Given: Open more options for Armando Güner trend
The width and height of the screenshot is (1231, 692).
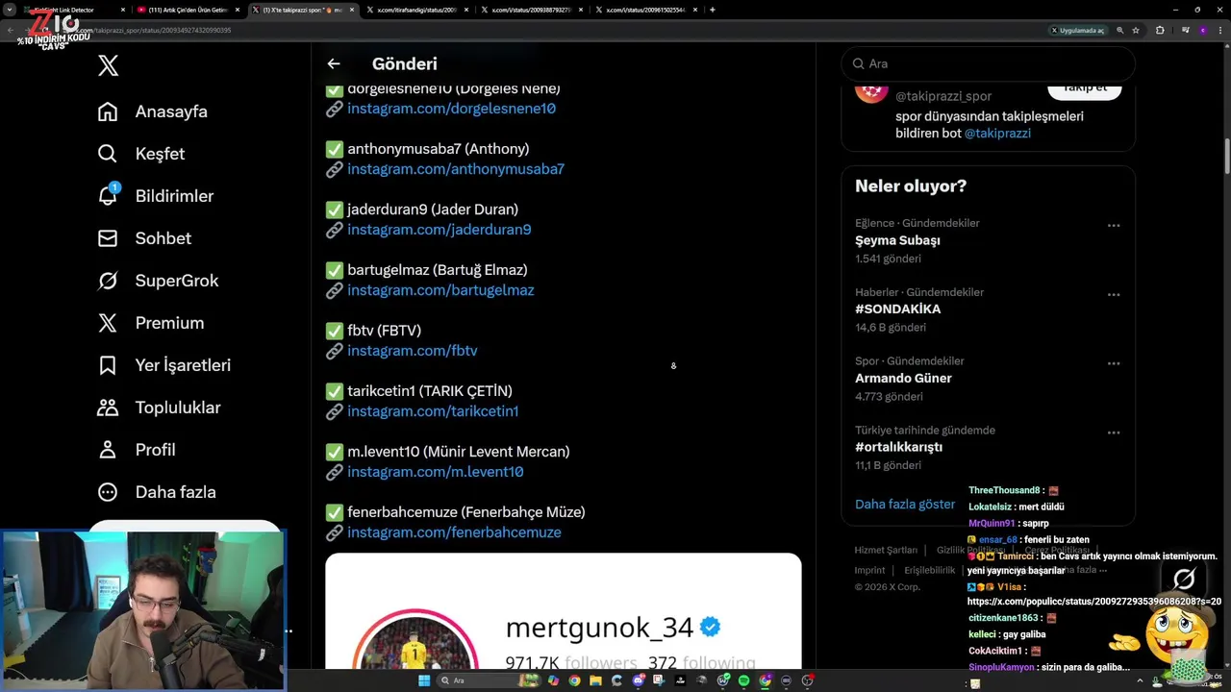Looking at the screenshot, I should pyautogui.click(x=1114, y=364).
